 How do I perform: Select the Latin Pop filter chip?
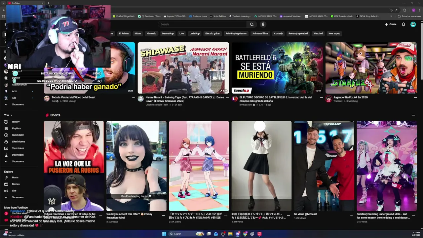[194, 33]
